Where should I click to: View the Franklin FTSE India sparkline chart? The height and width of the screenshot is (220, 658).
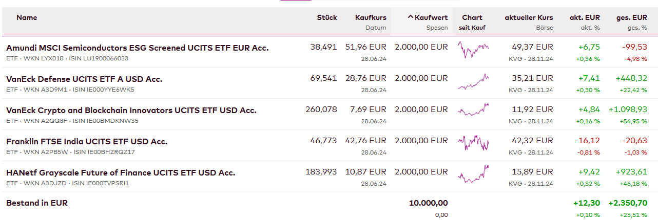pos(473,142)
